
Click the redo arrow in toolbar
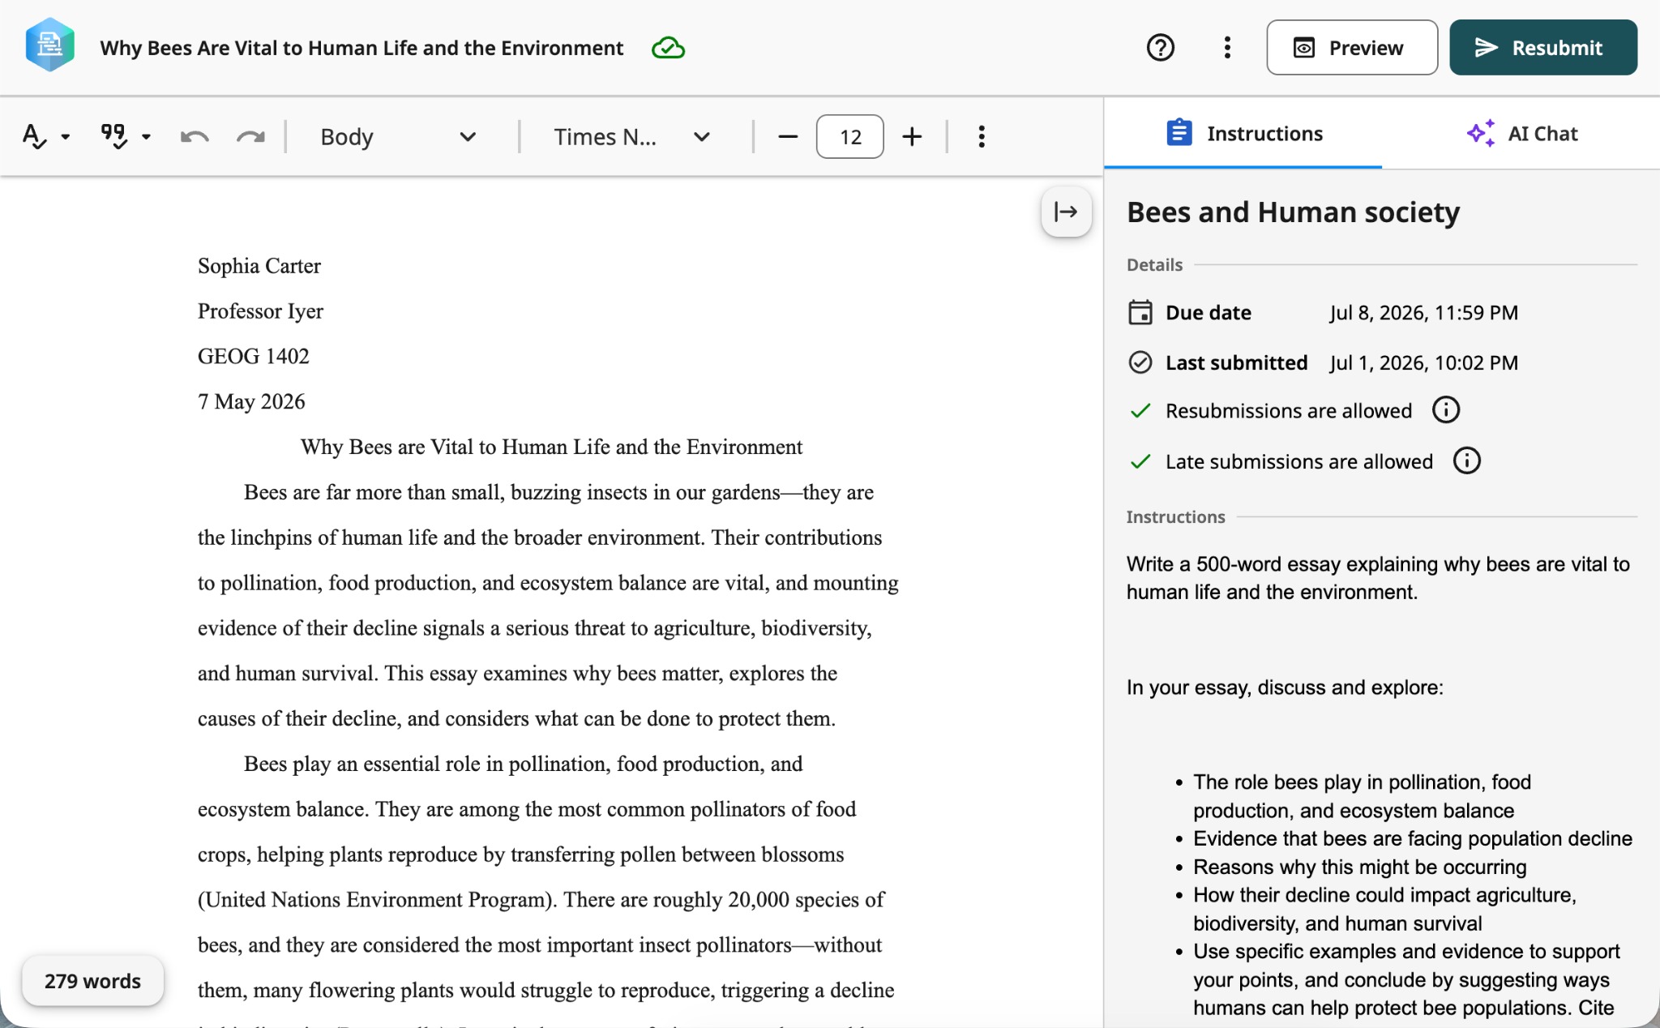250,136
